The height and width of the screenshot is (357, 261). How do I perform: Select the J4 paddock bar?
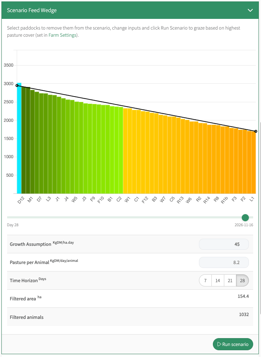pos(63,146)
